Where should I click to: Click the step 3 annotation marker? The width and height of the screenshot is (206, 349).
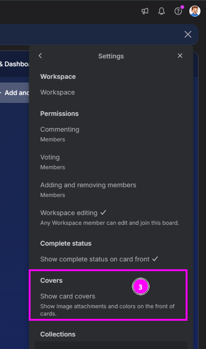pos(140,287)
